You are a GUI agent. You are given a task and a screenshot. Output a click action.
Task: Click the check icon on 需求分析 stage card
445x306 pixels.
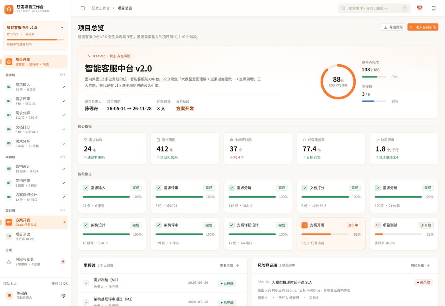377,188
